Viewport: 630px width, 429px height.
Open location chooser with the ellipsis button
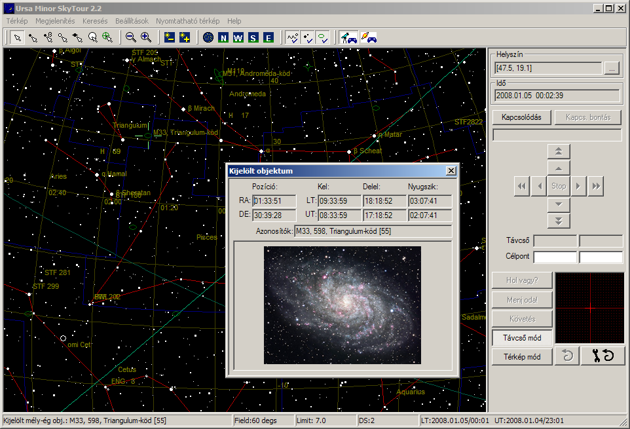612,68
